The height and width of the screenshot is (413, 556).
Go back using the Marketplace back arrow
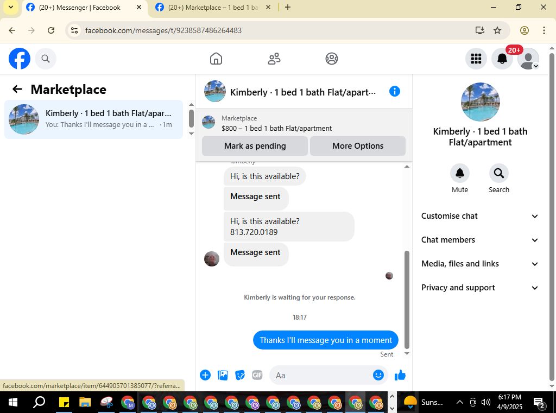click(17, 89)
